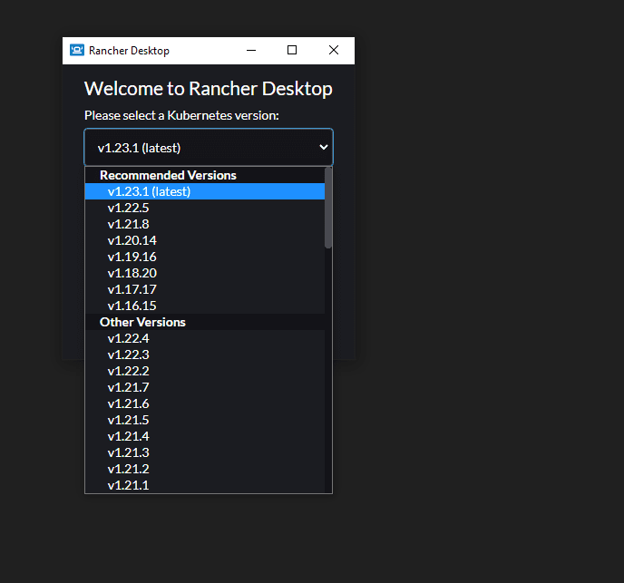Select Kubernetes version v1.20.14
Image resolution: width=624 pixels, height=583 pixels.
[x=205, y=240]
